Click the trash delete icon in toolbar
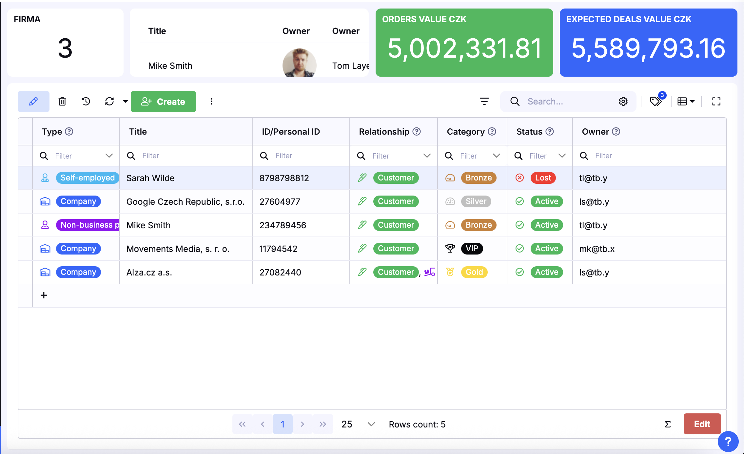 62,102
